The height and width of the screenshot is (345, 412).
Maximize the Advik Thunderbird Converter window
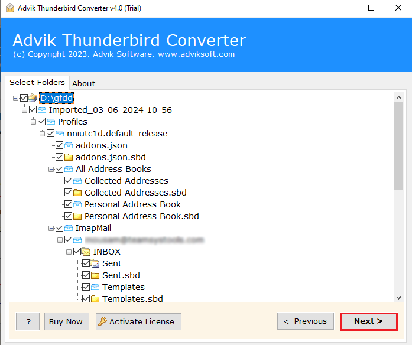371,8
